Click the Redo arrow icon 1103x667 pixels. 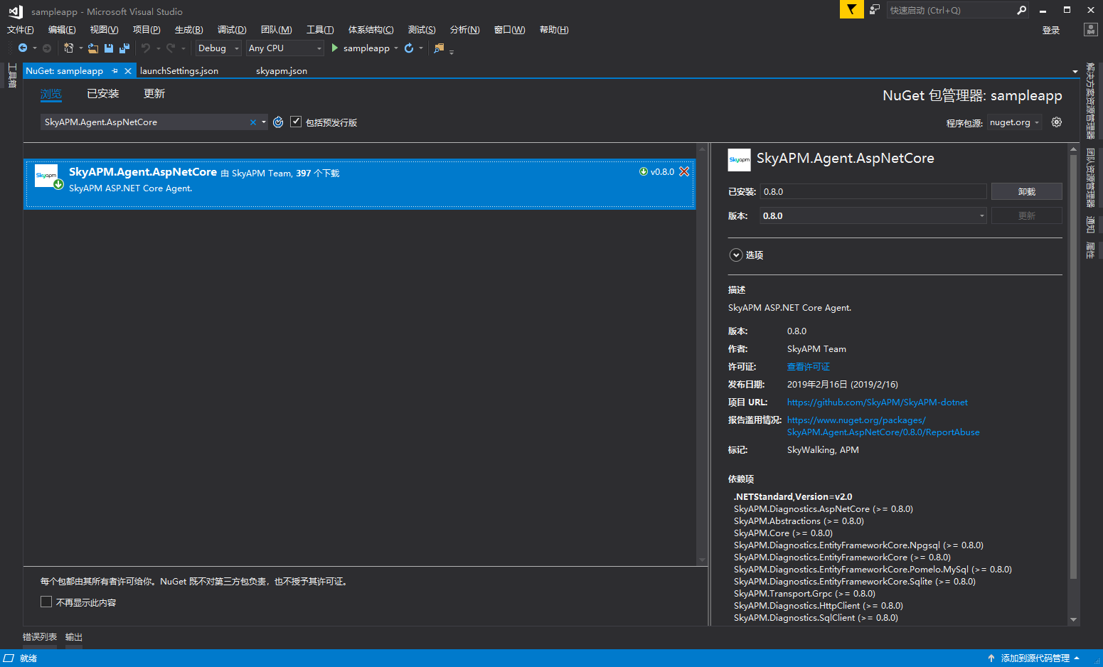171,48
